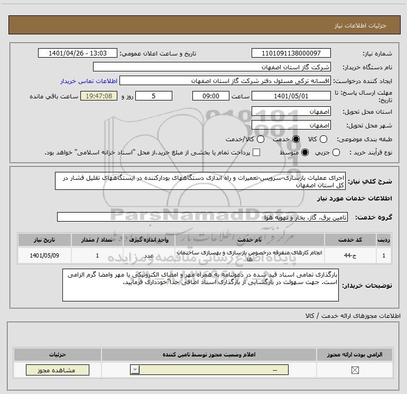Click the deadline date field 1401/05/01
The height and width of the screenshot is (394, 407).
291,96
